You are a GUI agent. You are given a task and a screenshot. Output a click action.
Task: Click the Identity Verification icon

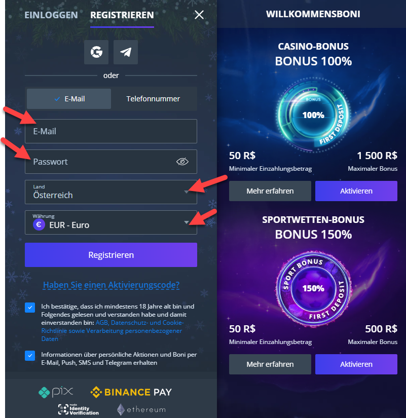pos(79,409)
